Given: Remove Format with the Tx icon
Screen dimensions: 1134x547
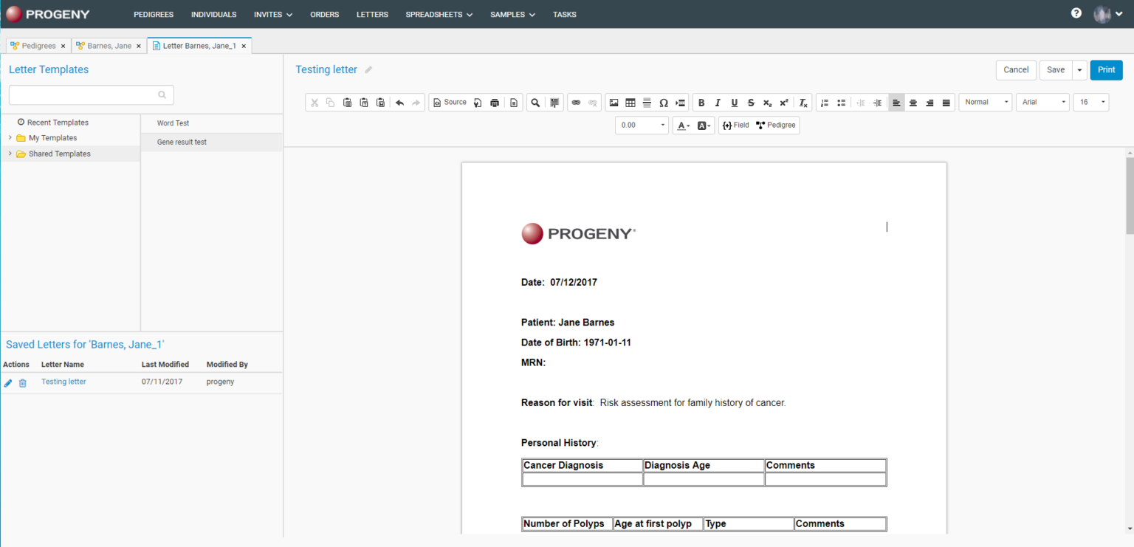Looking at the screenshot, I should click(x=803, y=102).
